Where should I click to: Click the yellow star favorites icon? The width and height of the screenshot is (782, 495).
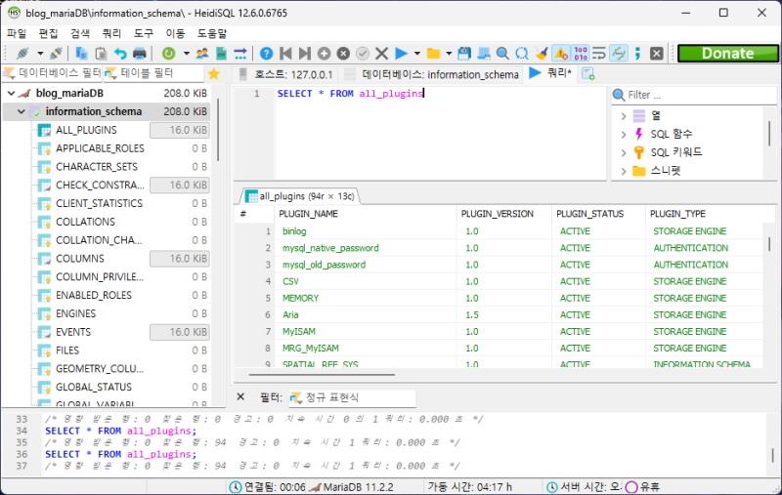(x=214, y=74)
